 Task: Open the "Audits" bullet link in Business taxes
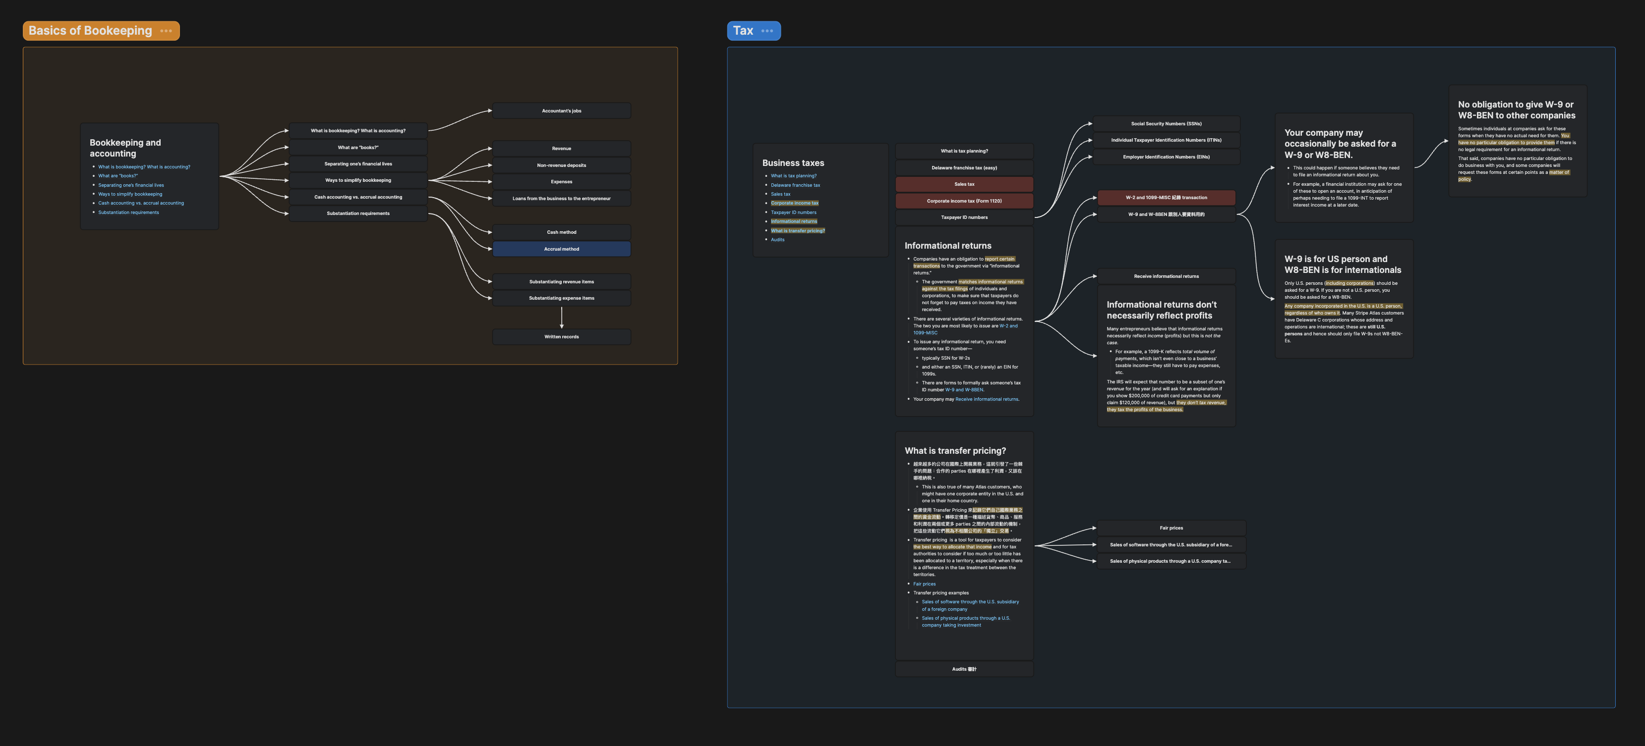click(777, 240)
